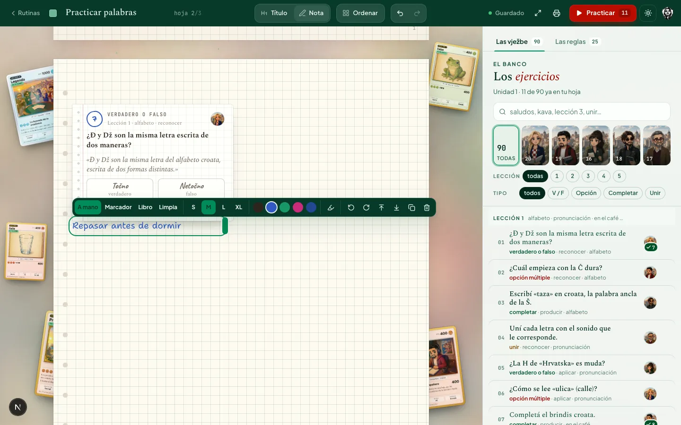The height and width of the screenshot is (425, 681).
Task: Filter exercises by Completar type
Action: pyautogui.click(x=623, y=193)
